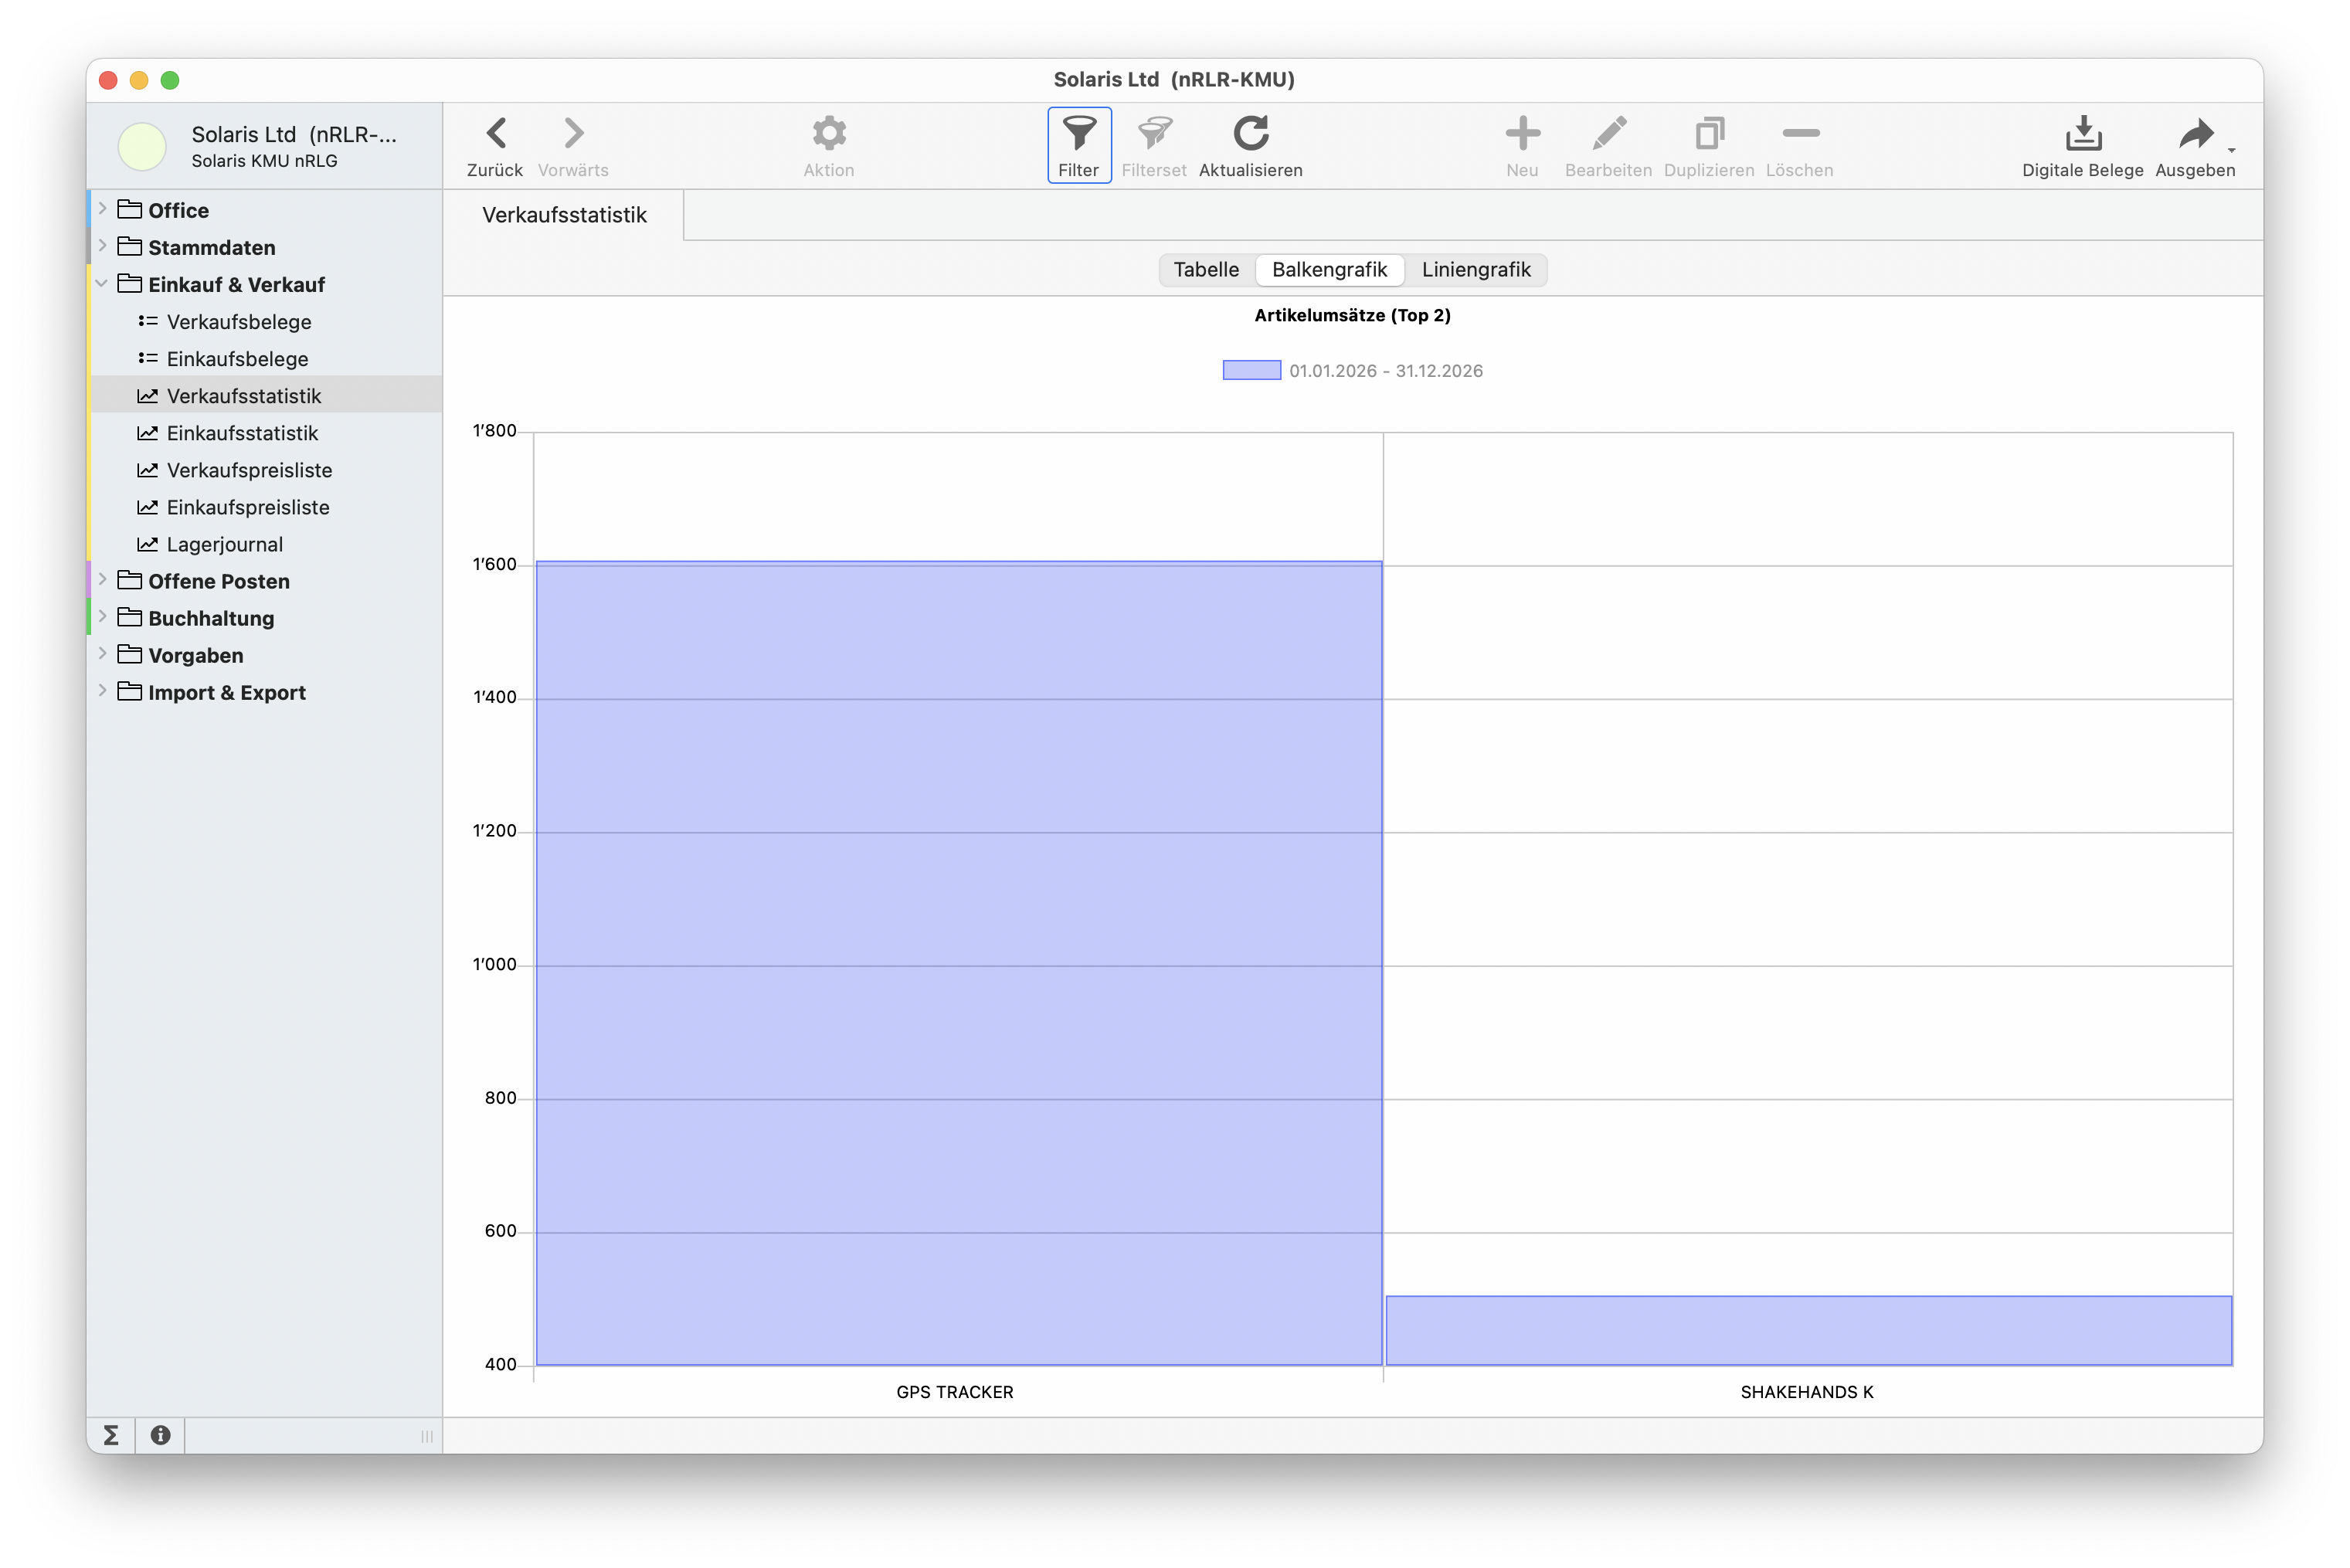Click the Filter funnel icon

point(1079,134)
